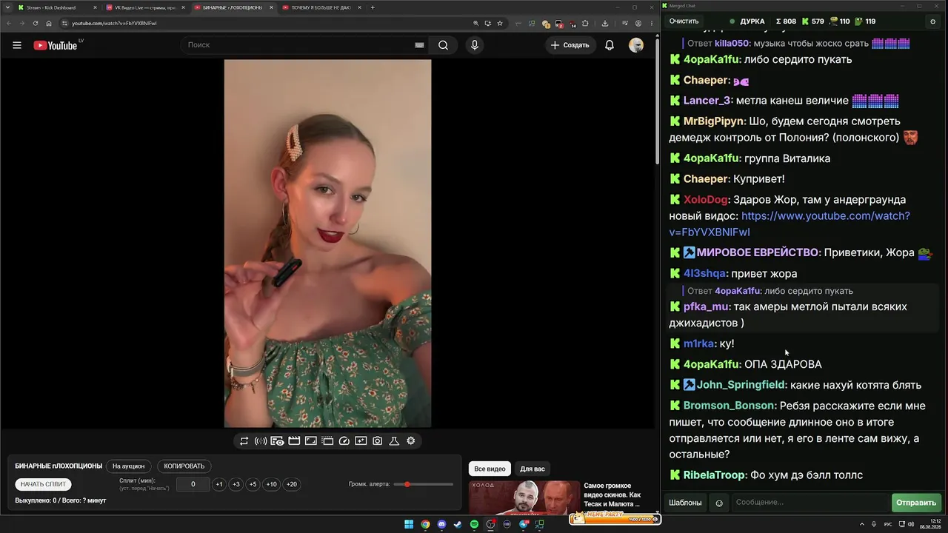Image resolution: width=948 pixels, height=533 pixels.
Task: Click the Создать button
Action: (570, 45)
